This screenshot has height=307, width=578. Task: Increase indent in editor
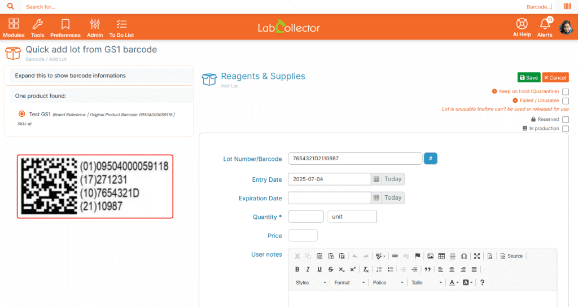(x=414, y=269)
